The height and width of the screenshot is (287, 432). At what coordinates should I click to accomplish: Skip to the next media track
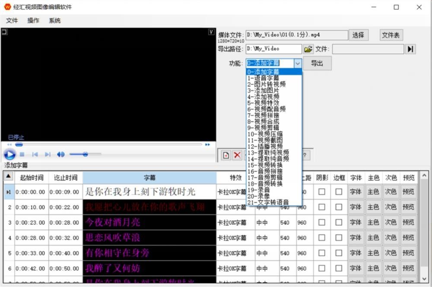pos(48,154)
